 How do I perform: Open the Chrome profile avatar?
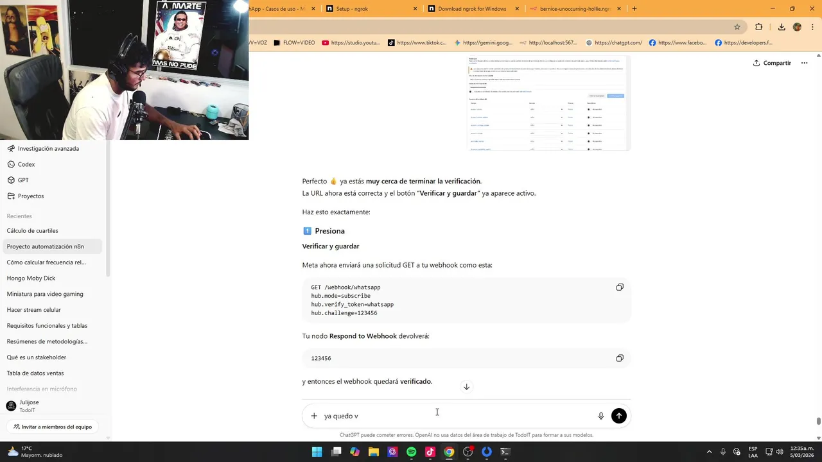coord(797,27)
